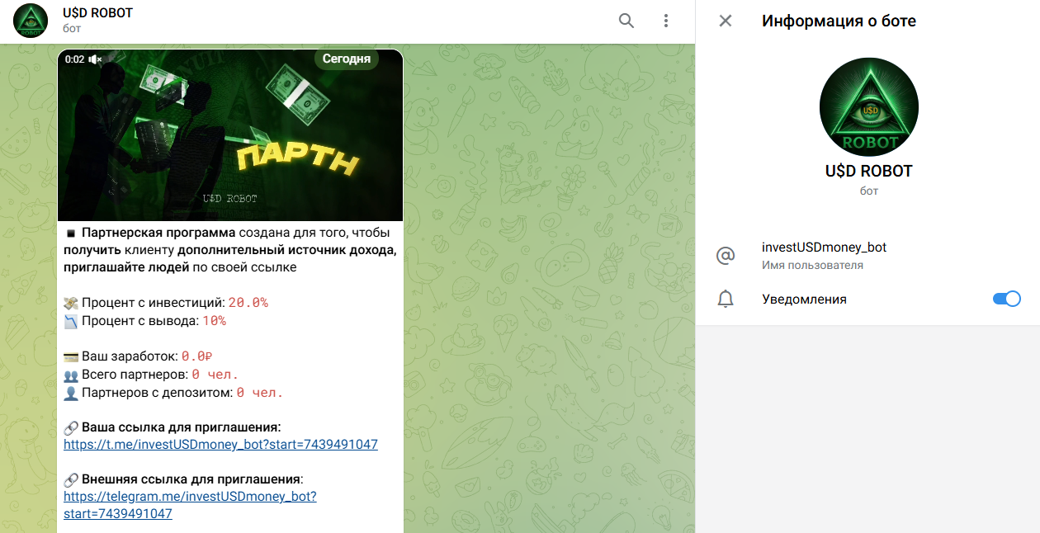This screenshot has height=533, width=1040.
Task: Copy the 10% withdrawal percent value
Action: [214, 321]
